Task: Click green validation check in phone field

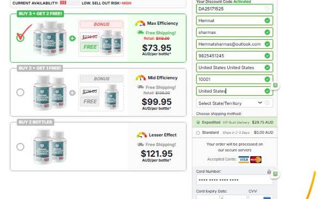Action: (x=267, y=56)
